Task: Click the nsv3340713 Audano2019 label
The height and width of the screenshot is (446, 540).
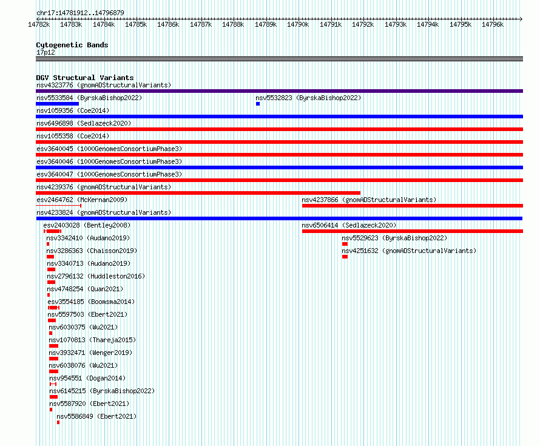Action: [89, 263]
